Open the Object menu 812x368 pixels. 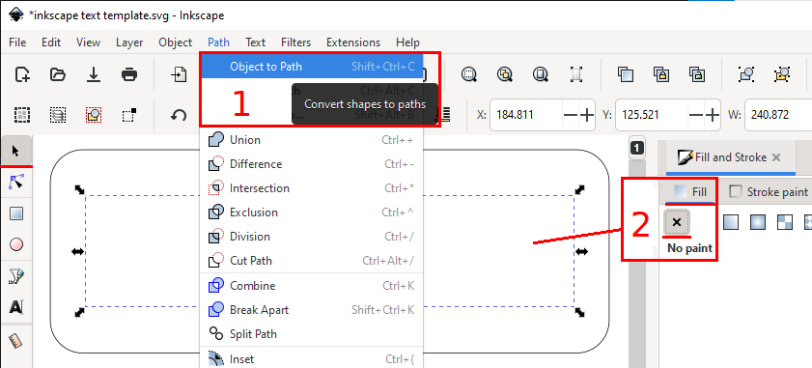[175, 42]
